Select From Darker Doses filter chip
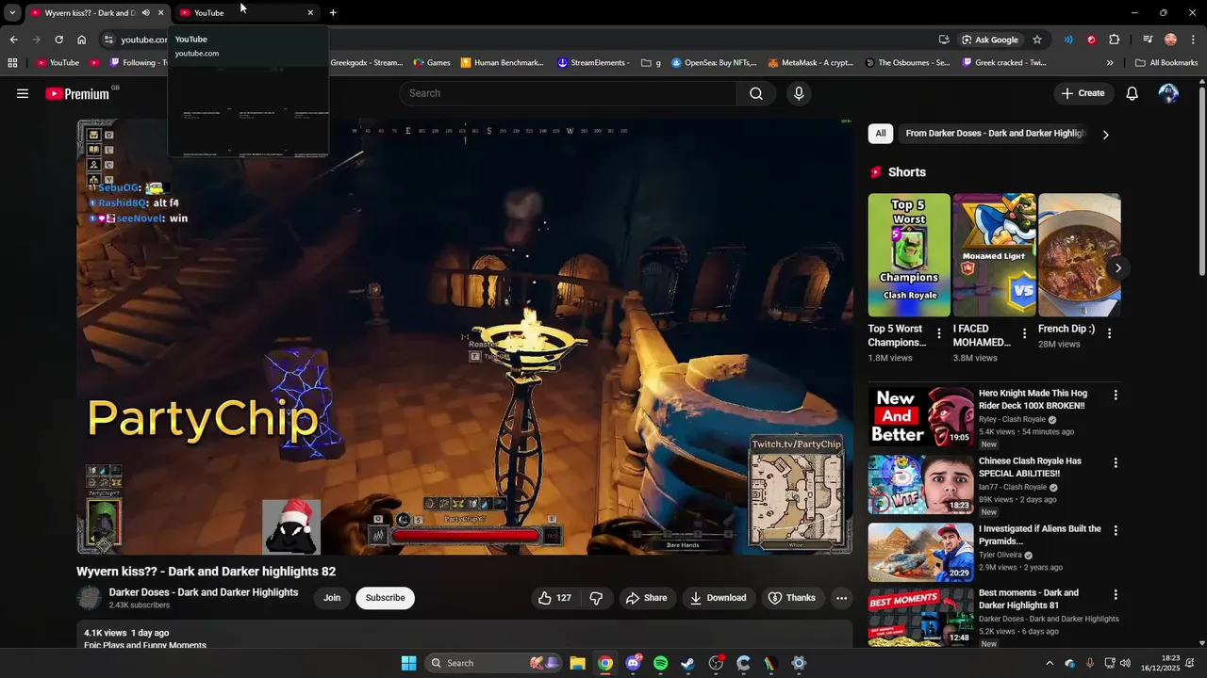Viewport: 1207px width, 678px height. (996, 134)
